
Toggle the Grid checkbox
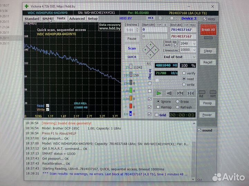click(x=157, y=115)
